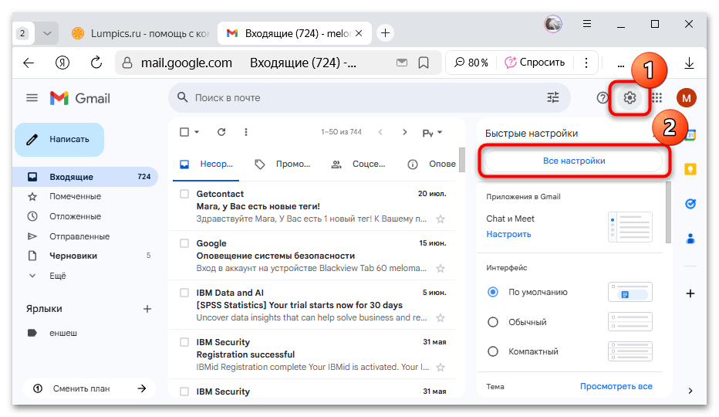Open browser three-dot options next to Спросить

tap(586, 63)
